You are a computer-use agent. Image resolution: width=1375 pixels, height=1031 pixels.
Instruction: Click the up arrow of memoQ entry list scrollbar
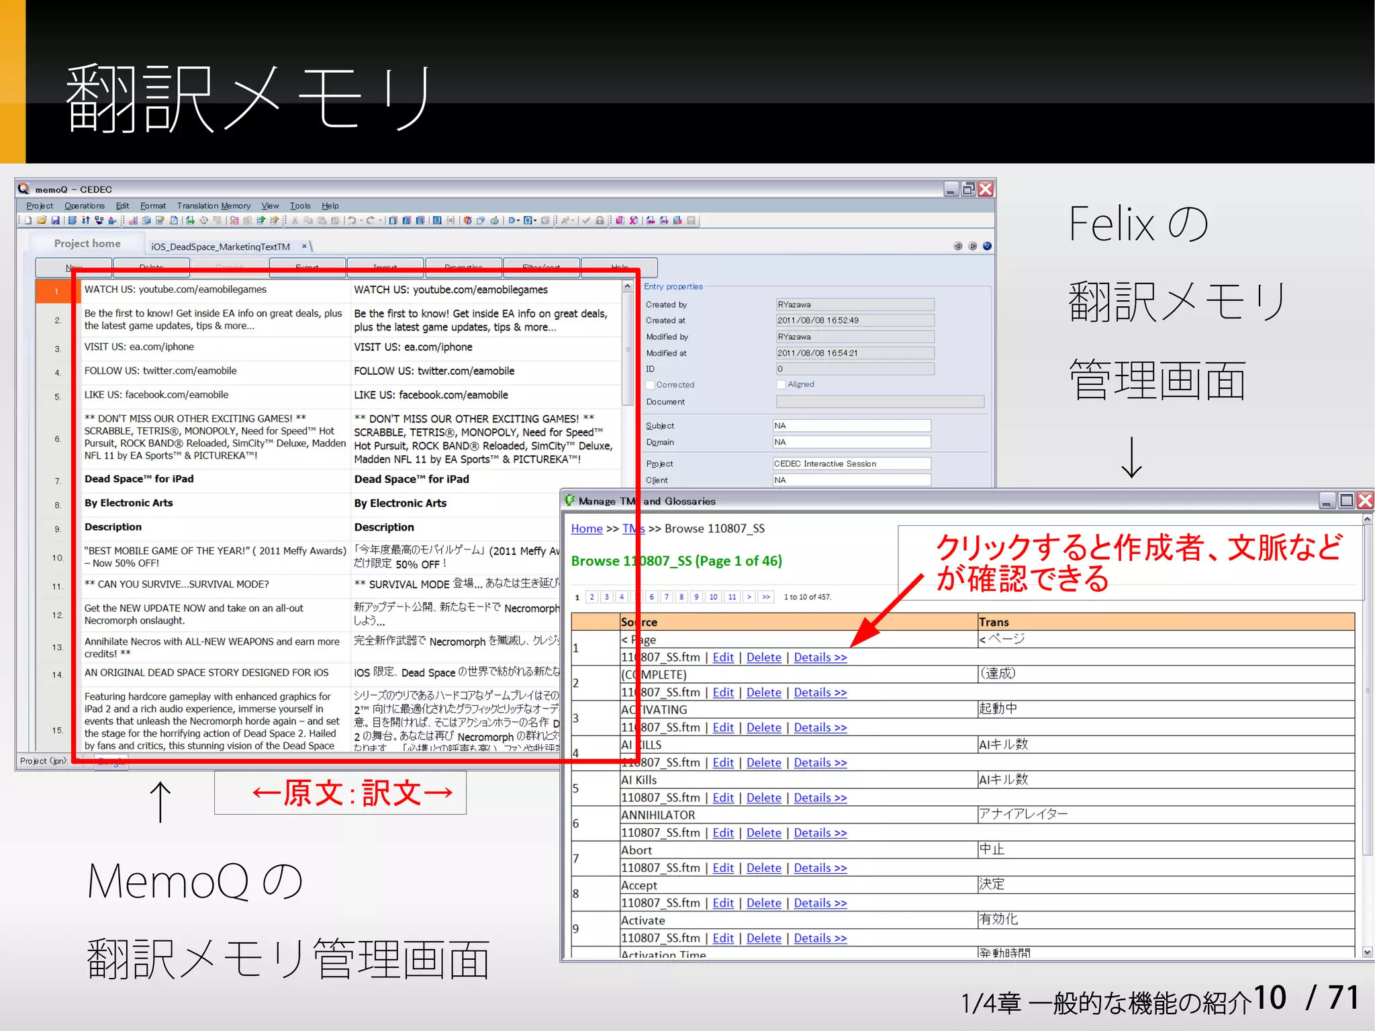pos(627,286)
